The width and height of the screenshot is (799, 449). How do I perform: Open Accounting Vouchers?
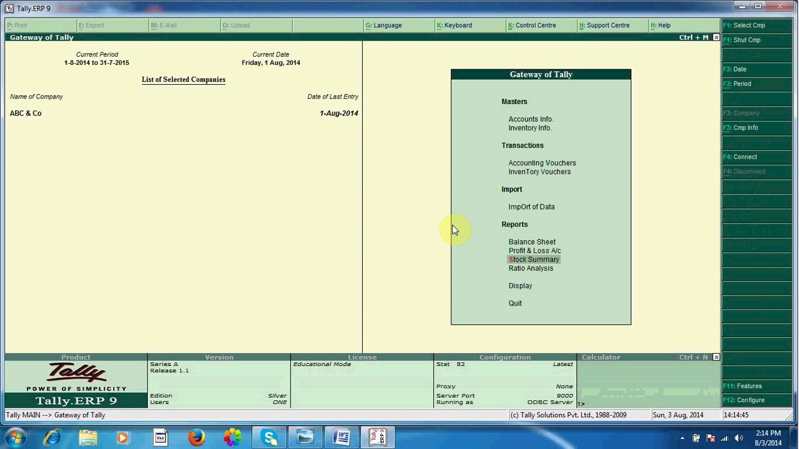click(542, 163)
